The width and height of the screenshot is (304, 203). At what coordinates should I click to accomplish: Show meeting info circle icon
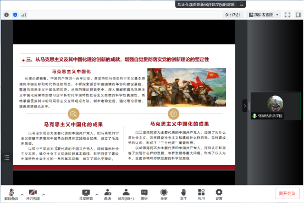tap(7, 15)
